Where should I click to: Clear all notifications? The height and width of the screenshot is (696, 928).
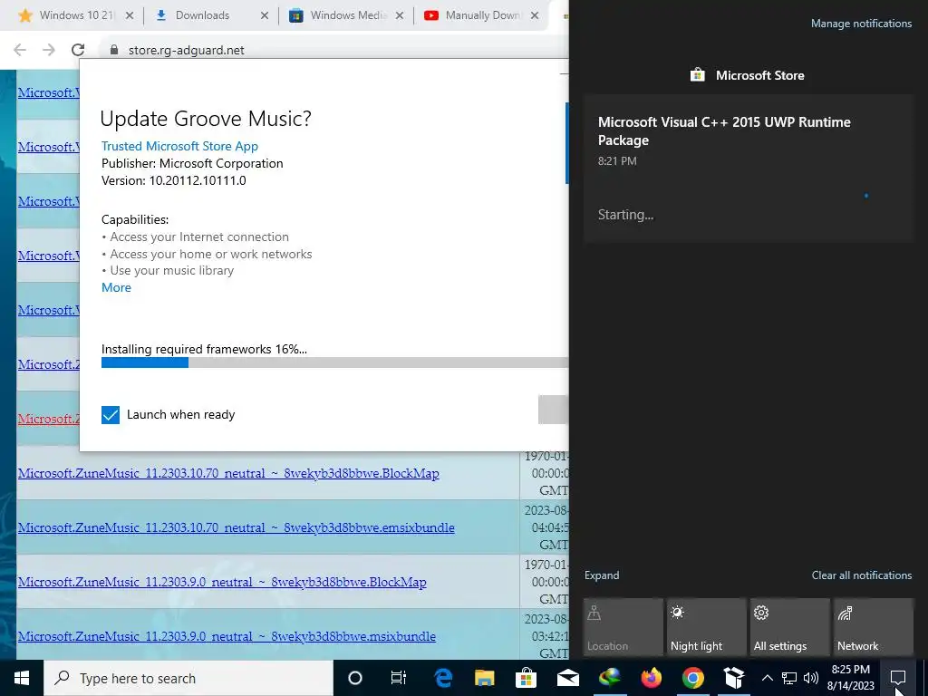point(861,575)
